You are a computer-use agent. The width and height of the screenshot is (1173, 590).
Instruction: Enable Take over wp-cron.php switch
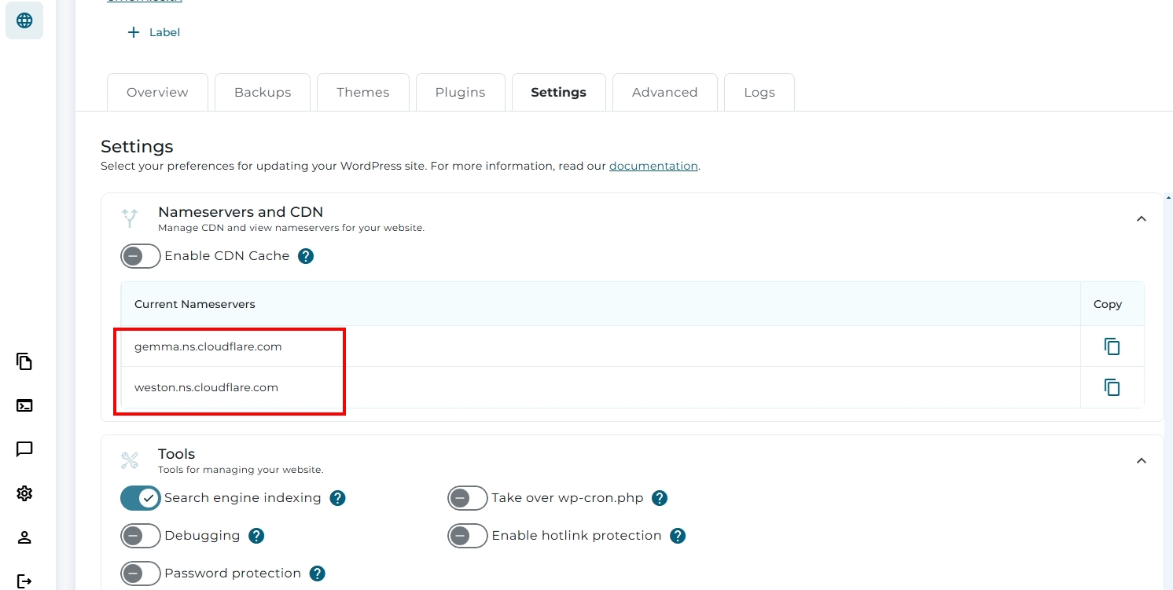(x=468, y=498)
